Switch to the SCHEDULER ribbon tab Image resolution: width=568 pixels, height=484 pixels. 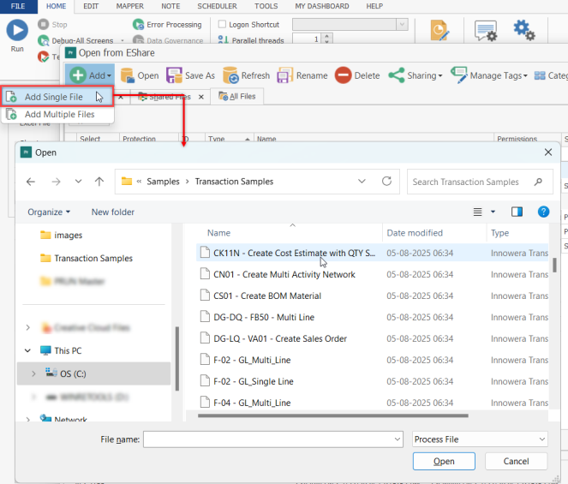217,6
